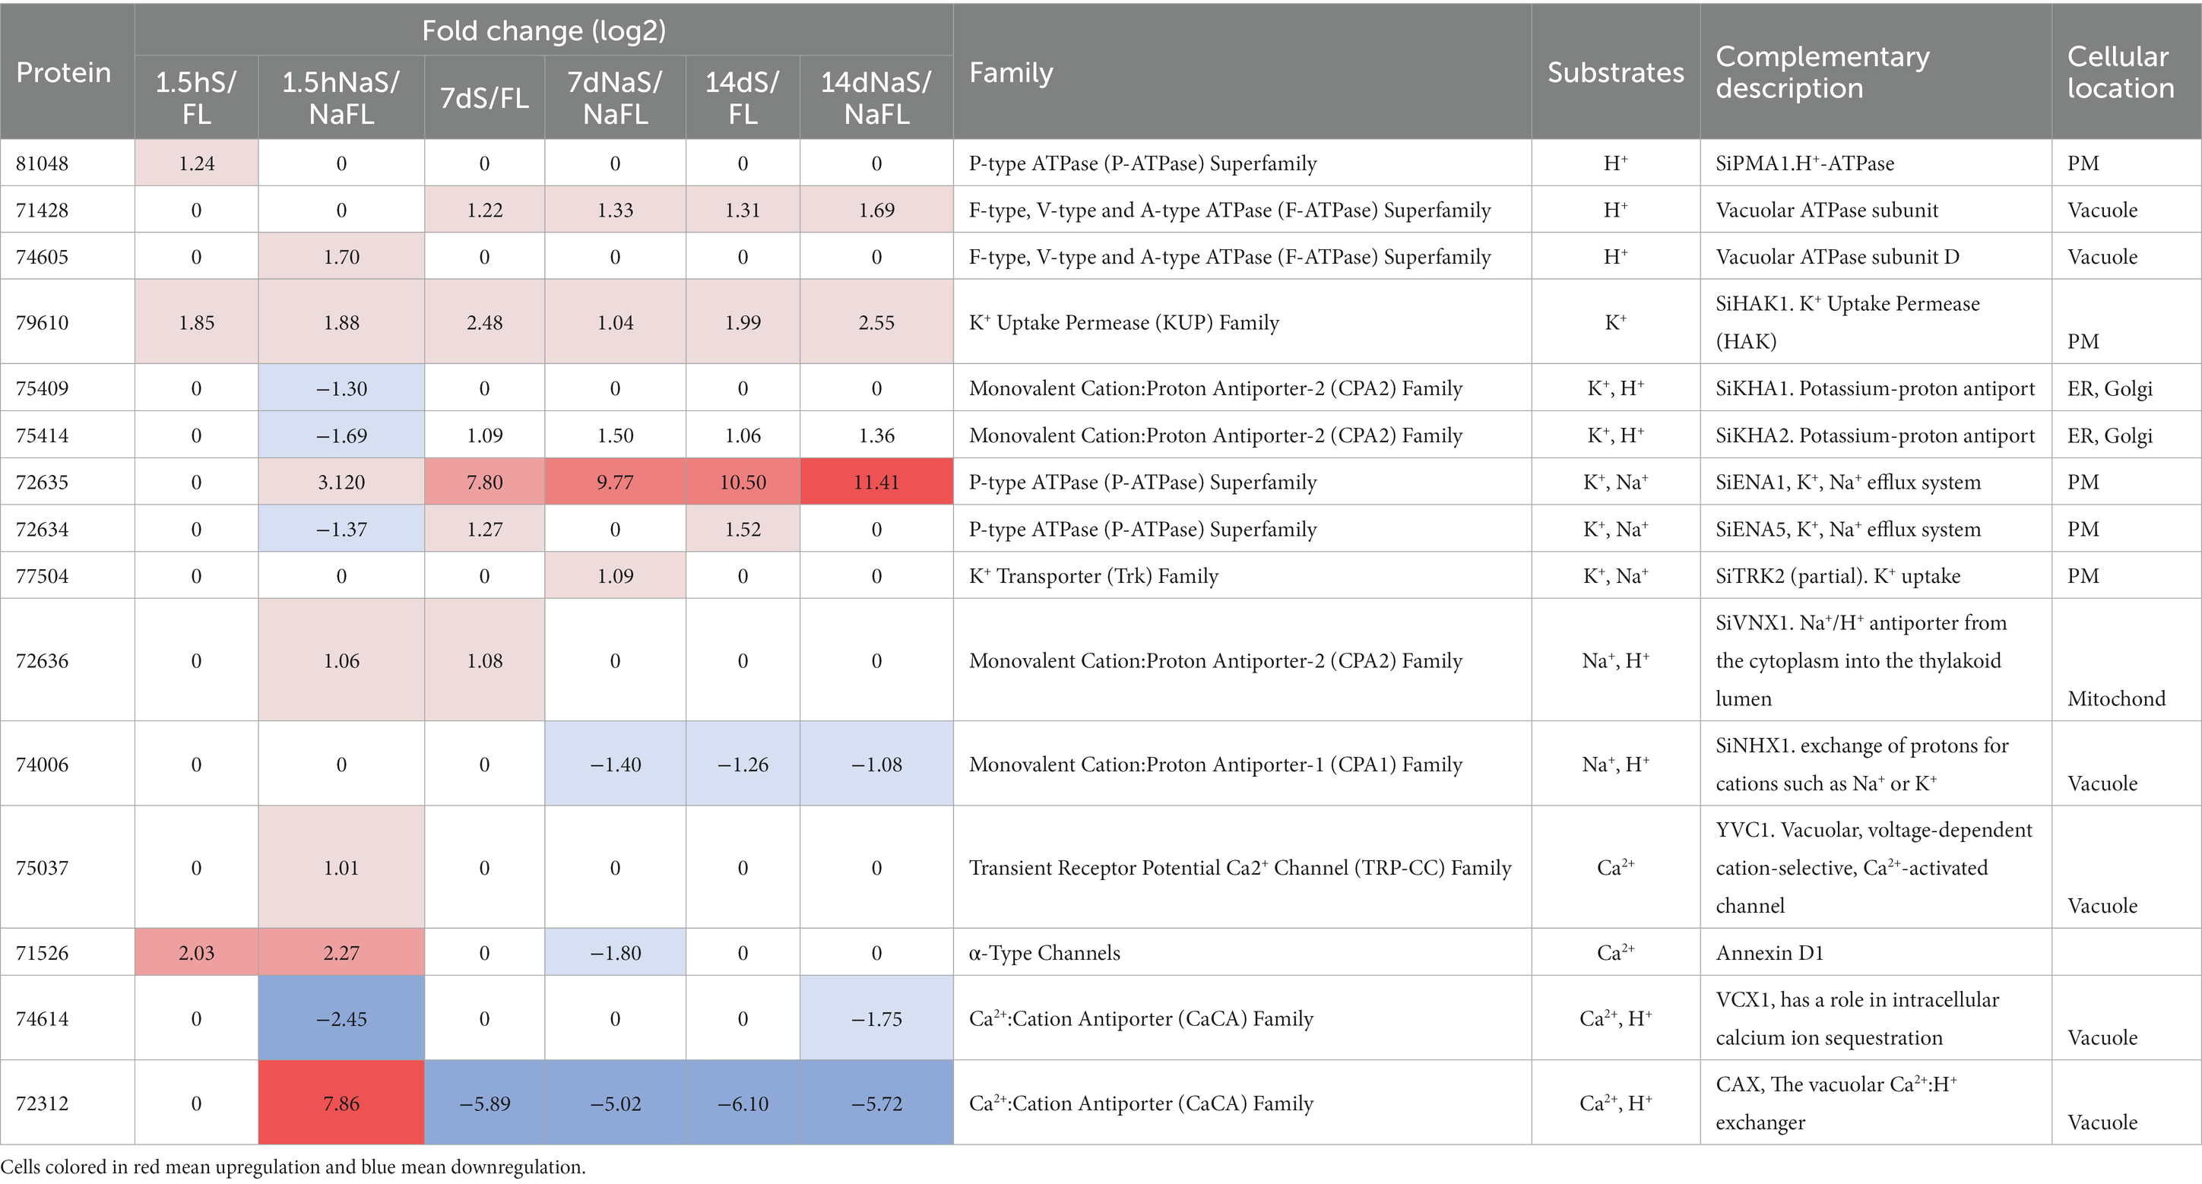Select protein ID 77504
The width and height of the screenshot is (2202, 1184).
pos(42,576)
